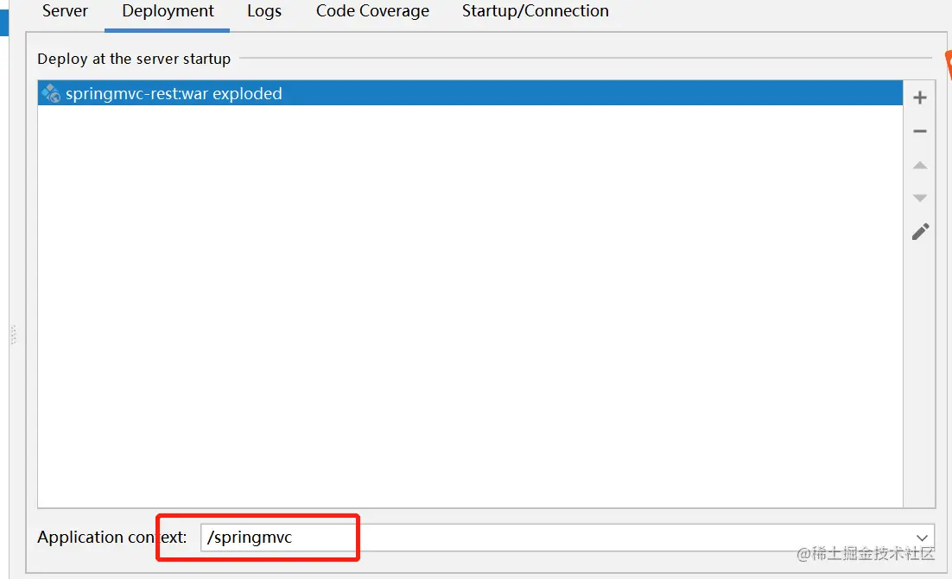Add a new deployment artifact with plus

click(x=920, y=98)
